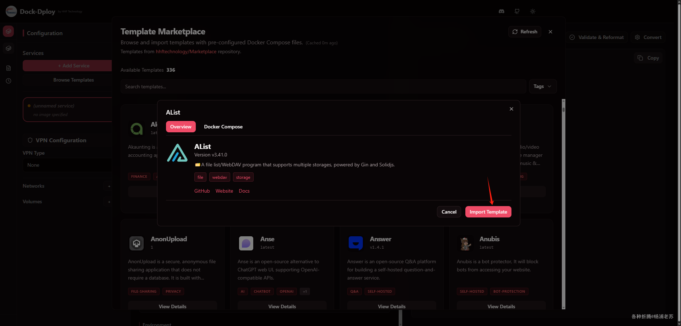
Task: Click the 'Version v3.41.0' text
Action: [x=211, y=155]
